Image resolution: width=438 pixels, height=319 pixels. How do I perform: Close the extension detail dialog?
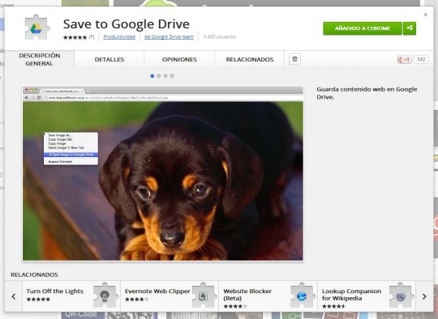point(426,15)
